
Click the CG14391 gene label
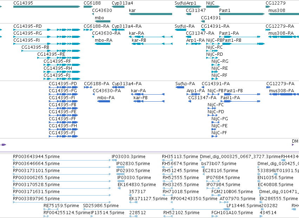[x=211, y=18]
